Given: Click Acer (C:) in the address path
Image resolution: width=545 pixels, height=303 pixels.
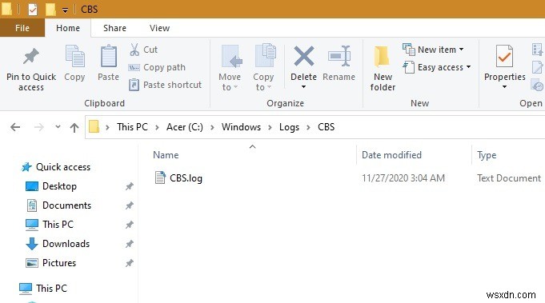Looking at the screenshot, I should tap(185, 127).
